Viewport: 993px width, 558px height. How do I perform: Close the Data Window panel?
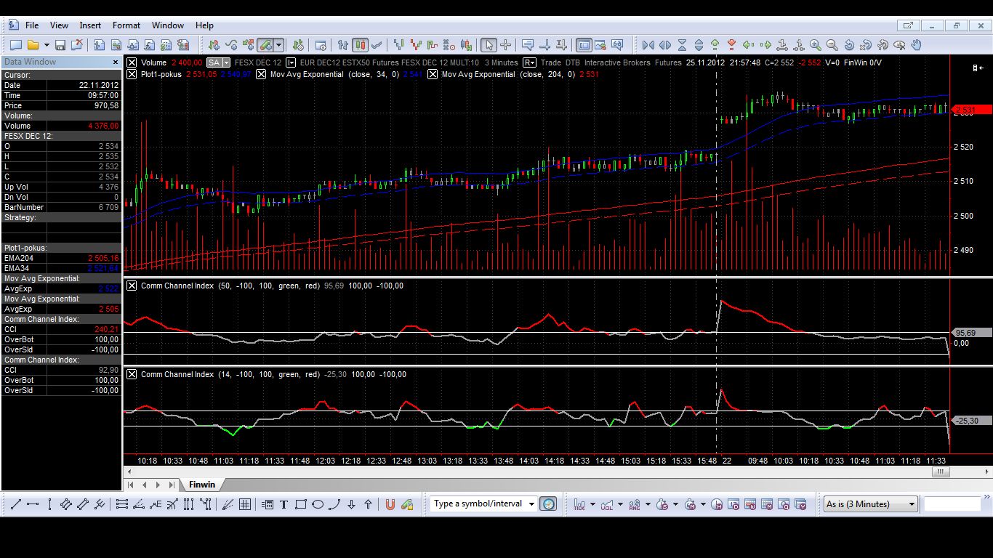(x=115, y=62)
